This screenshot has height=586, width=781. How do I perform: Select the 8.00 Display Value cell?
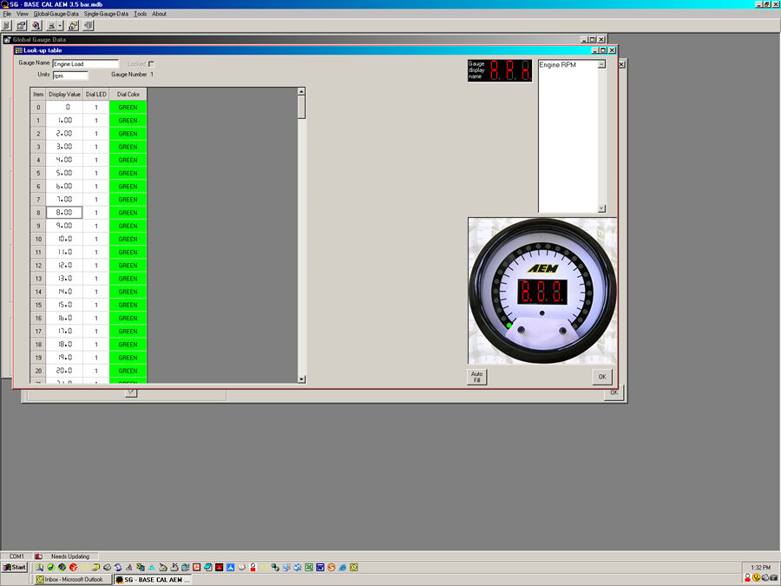click(x=64, y=213)
